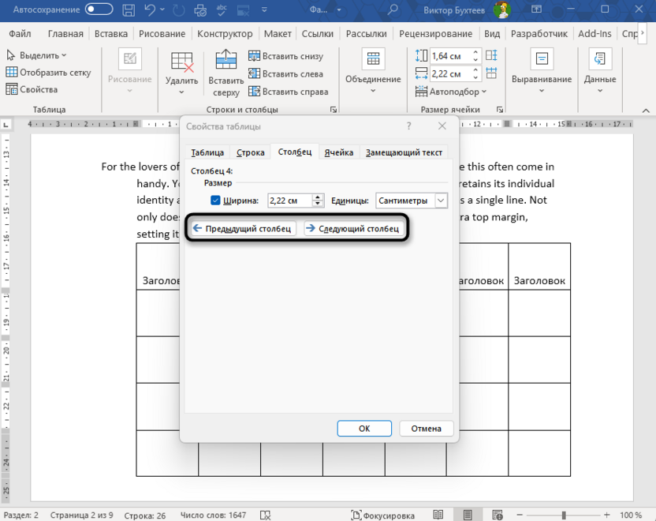Click the macro recording status icon
Image resolution: width=656 pixels, height=521 pixels.
(x=266, y=515)
